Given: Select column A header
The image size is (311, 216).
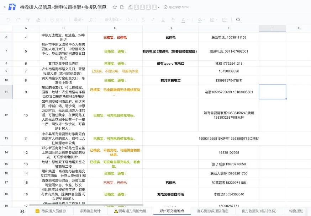Looking at the screenshot, I should (26, 28).
